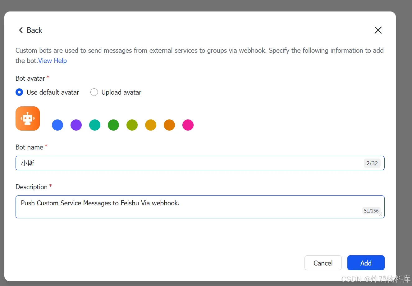The height and width of the screenshot is (286, 412).
Task: Choose the purple avatar color
Action: point(76,125)
